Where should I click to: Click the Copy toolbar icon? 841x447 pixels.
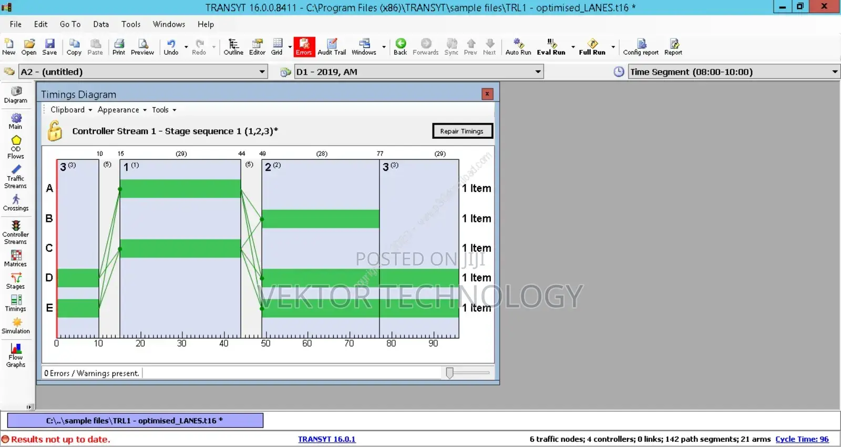(74, 46)
